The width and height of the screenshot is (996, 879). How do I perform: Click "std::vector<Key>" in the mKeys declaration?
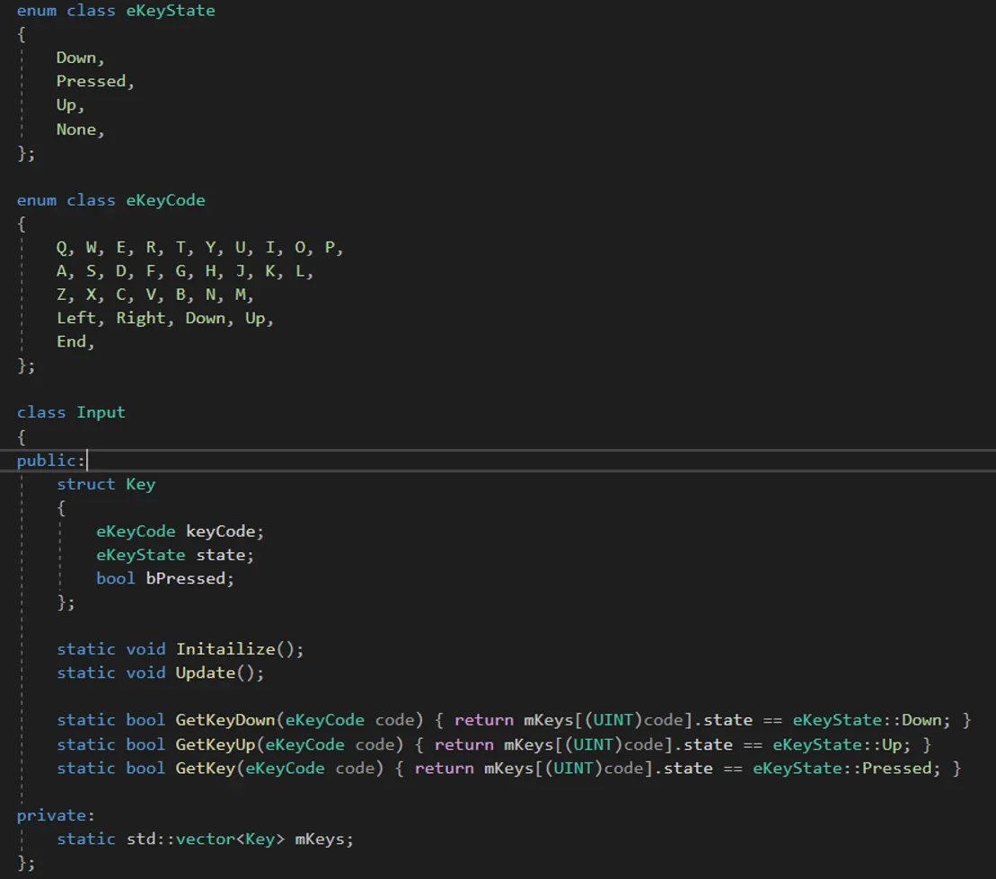point(206,839)
